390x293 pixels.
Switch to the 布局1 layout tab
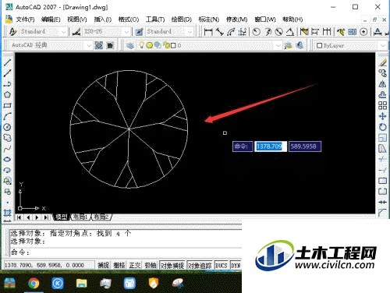(x=80, y=217)
